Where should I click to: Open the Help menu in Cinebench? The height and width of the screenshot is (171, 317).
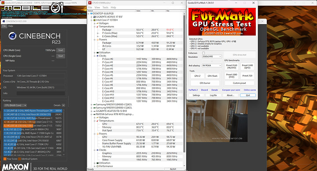11,26
